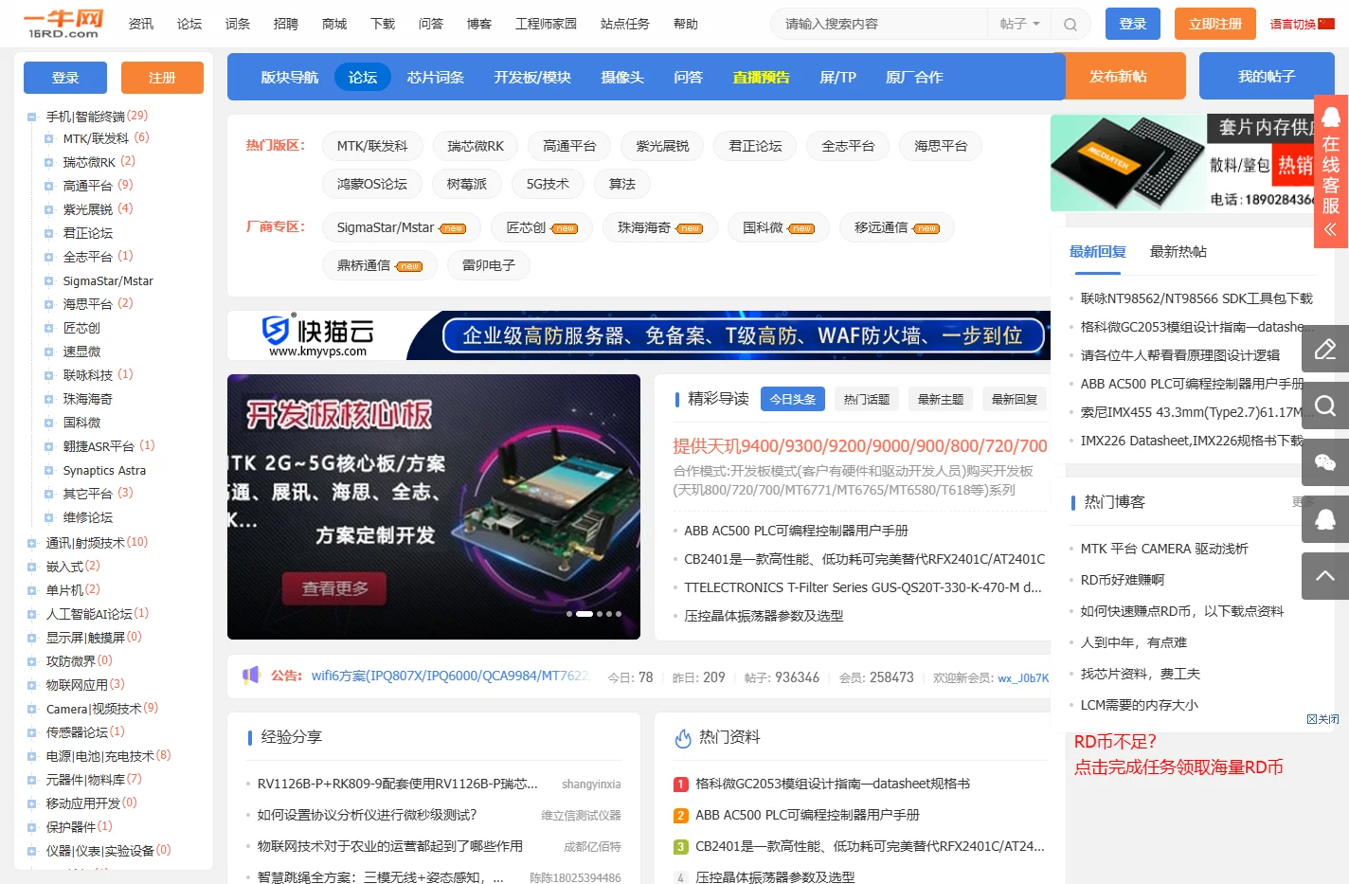Open SigmaStar/Mstar in sidebar tree
1349x884 pixels.
coord(107,280)
